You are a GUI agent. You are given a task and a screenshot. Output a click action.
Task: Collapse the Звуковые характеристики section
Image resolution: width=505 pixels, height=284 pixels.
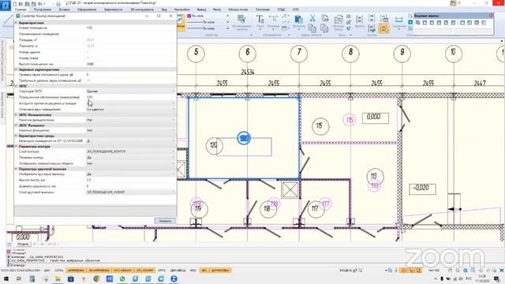pyautogui.click(x=16, y=69)
